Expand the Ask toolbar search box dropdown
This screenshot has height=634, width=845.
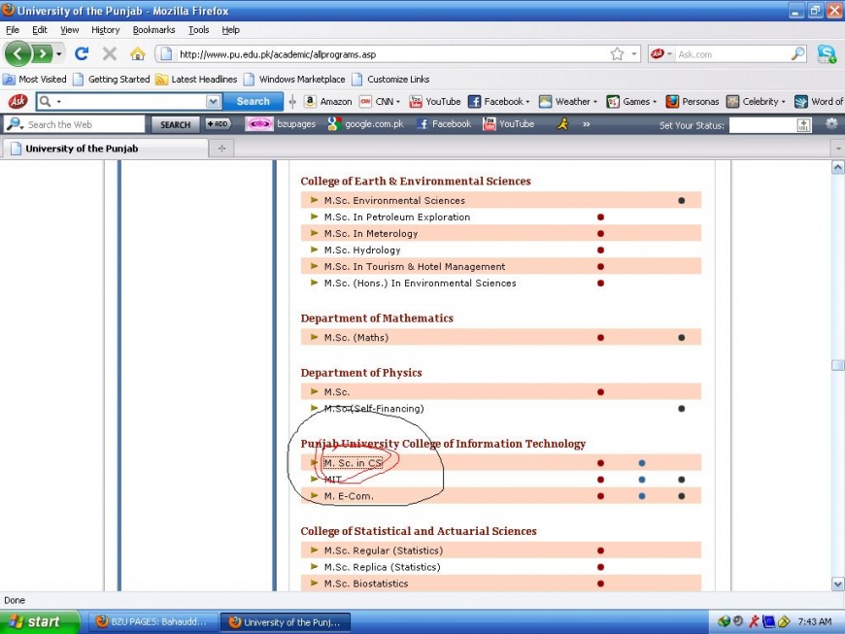click(213, 101)
